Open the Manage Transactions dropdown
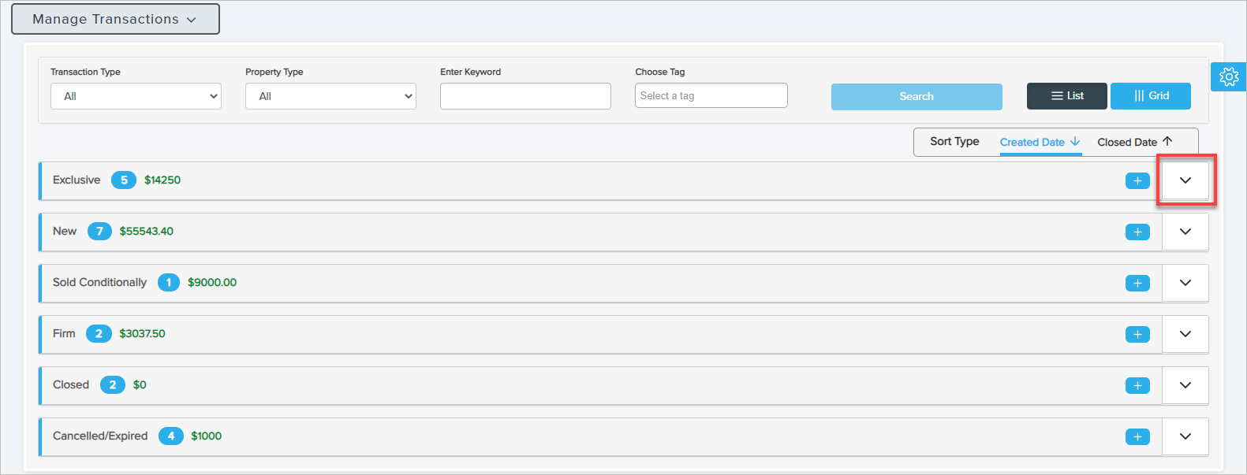This screenshot has width=1247, height=475. (x=115, y=20)
